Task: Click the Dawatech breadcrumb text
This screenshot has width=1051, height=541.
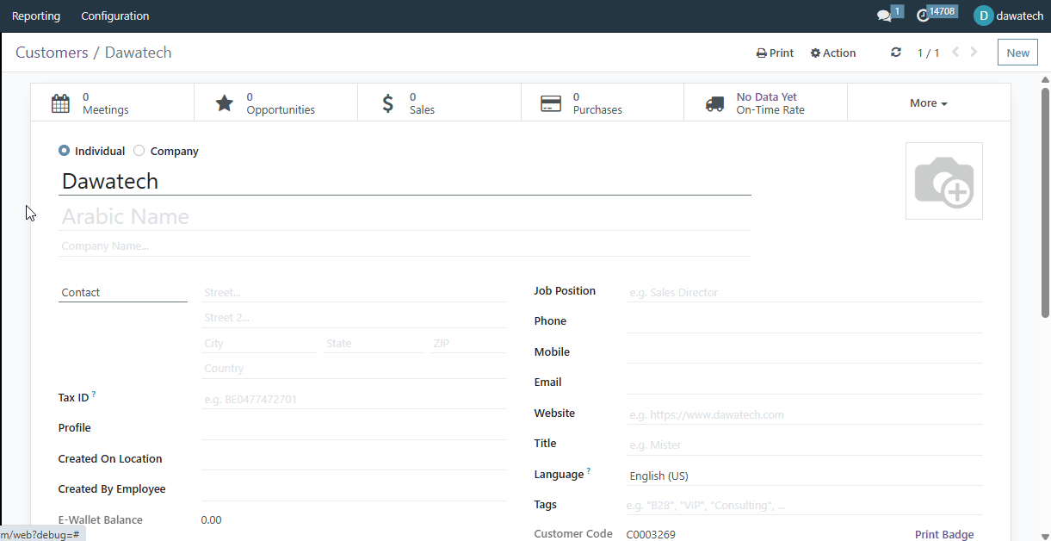Action: tap(138, 53)
